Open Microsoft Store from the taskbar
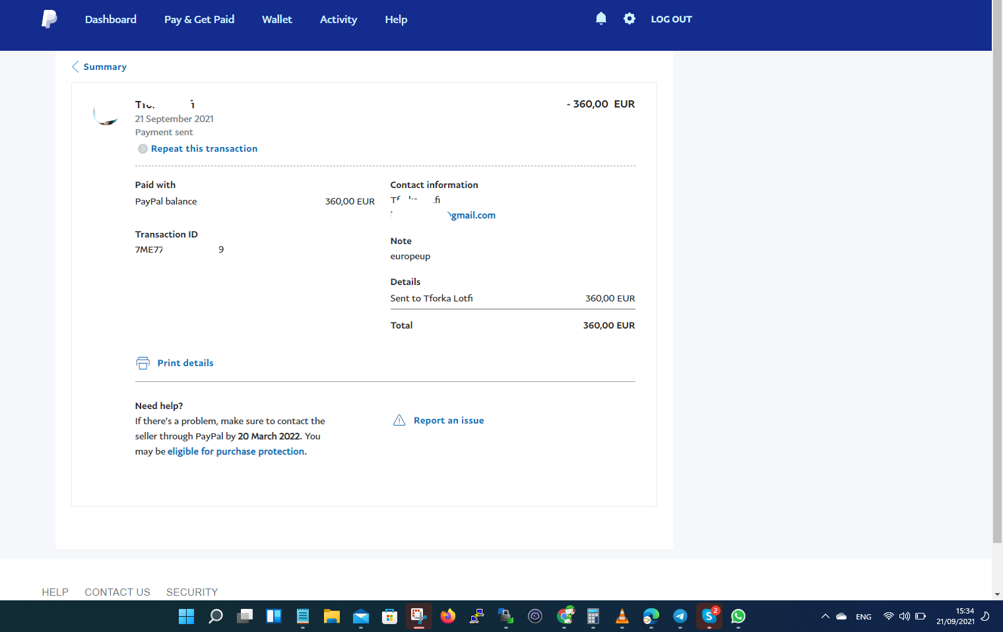The height and width of the screenshot is (632, 1003). (390, 616)
